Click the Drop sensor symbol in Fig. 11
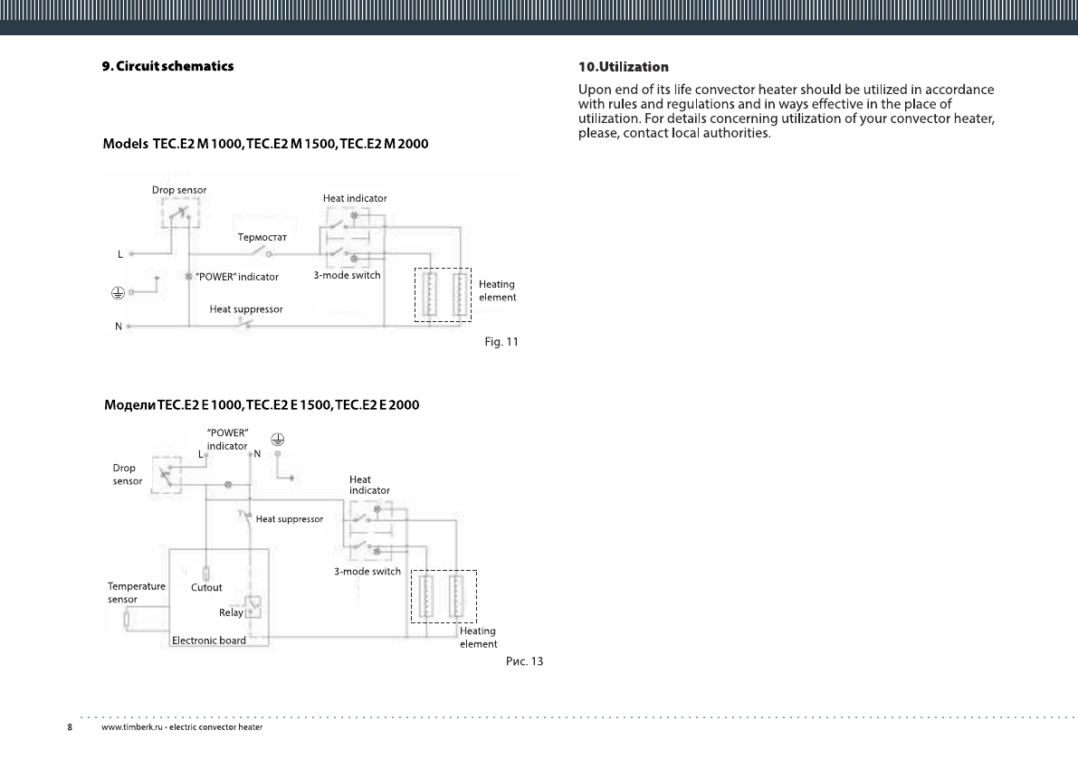1078x759 pixels. pyautogui.click(x=179, y=213)
